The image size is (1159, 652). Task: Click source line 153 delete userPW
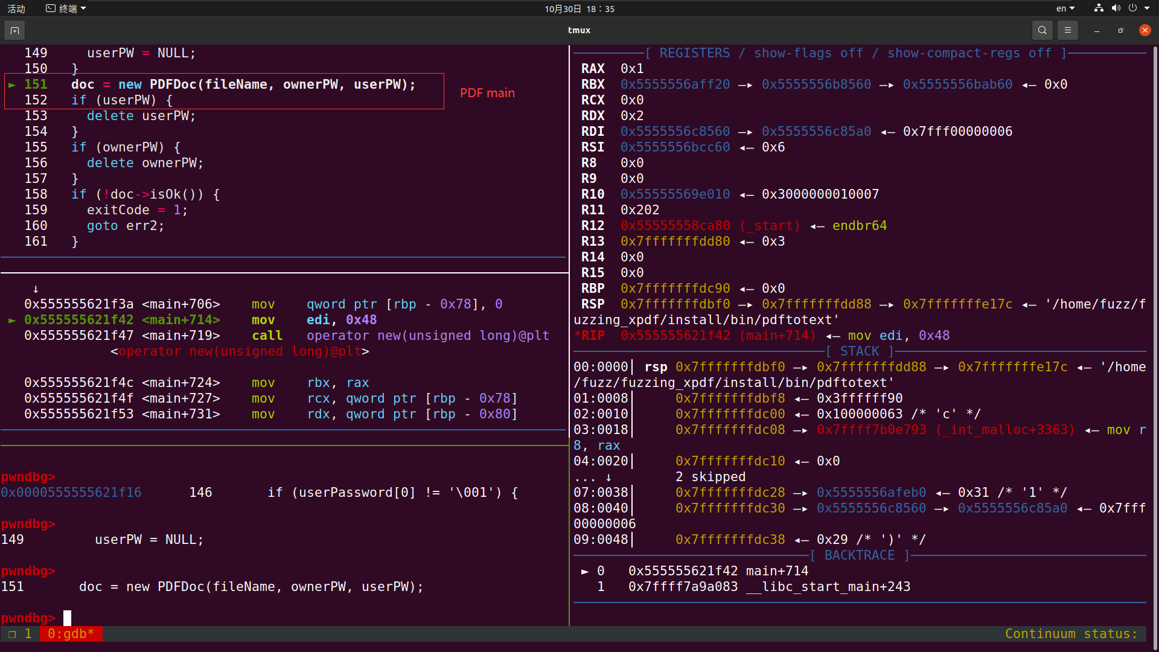110,116
